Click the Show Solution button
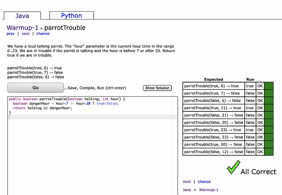Screen dimensions: 282x195 tap(158, 88)
